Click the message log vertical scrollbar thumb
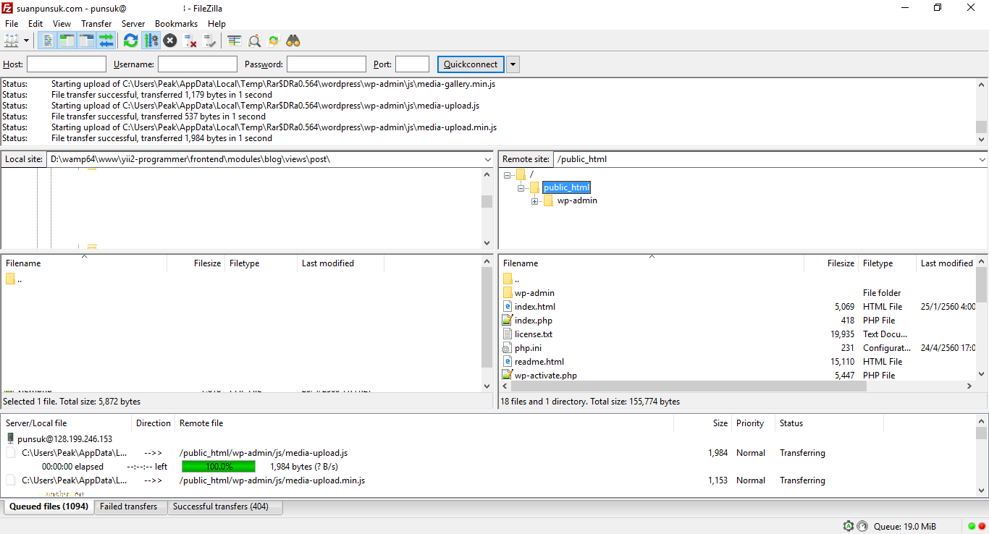Viewport: 989px width, 534px height. pos(982,127)
